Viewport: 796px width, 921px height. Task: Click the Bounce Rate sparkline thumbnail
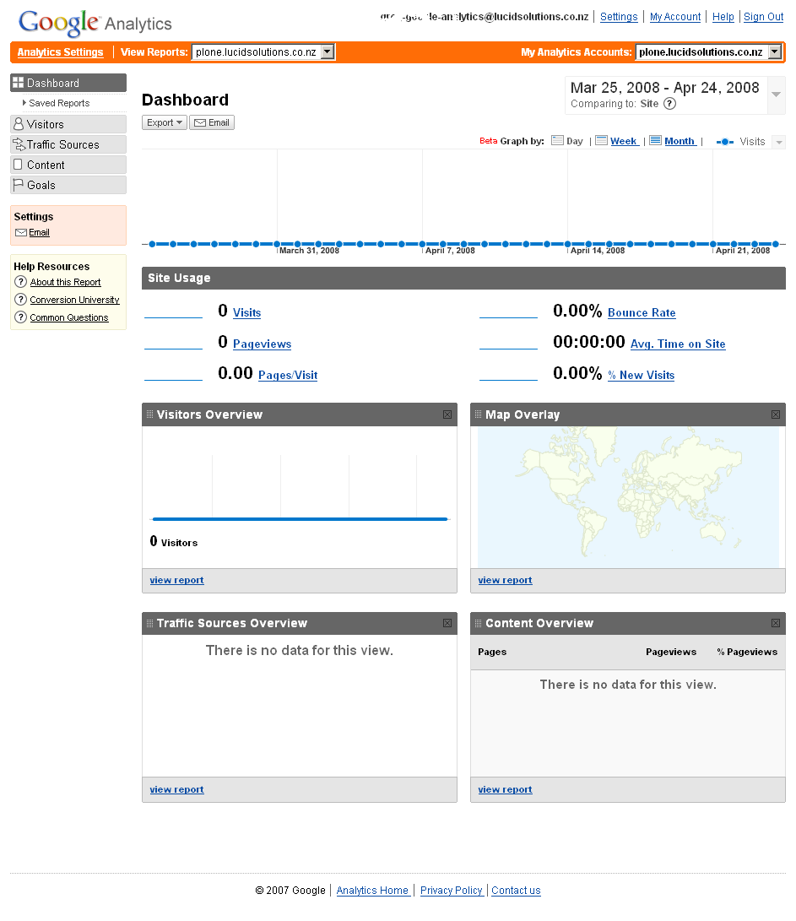(508, 312)
